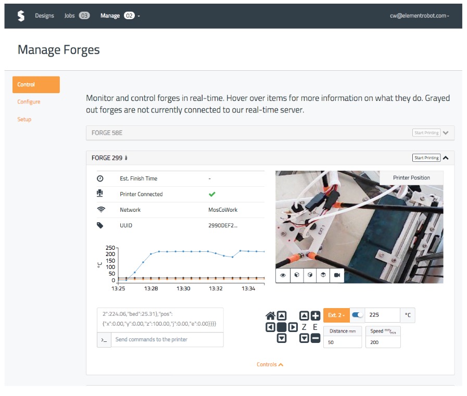Open the Ext. 2 extruder dropdown
Viewport: 467px width, 396px height.
coord(336,315)
